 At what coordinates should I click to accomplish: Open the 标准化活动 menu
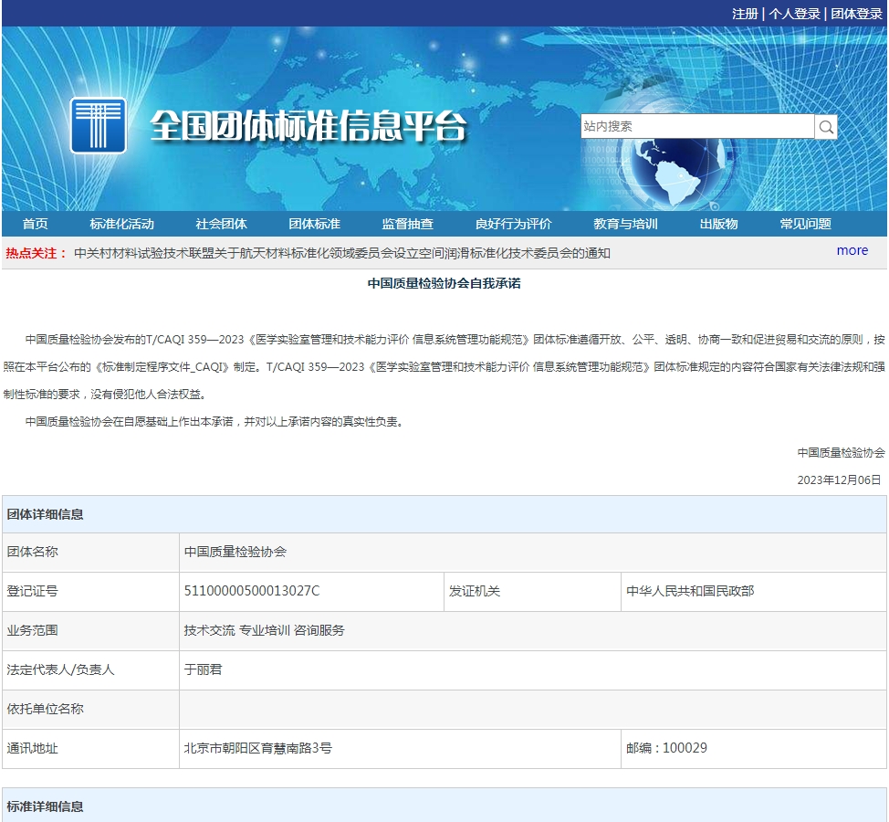[x=122, y=224]
